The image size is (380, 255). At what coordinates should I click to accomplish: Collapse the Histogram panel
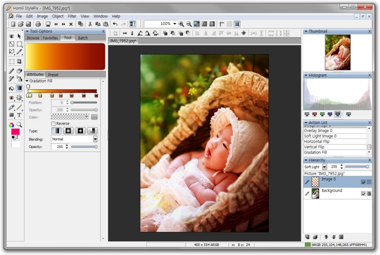pyautogui.click(x=306, y=75)
